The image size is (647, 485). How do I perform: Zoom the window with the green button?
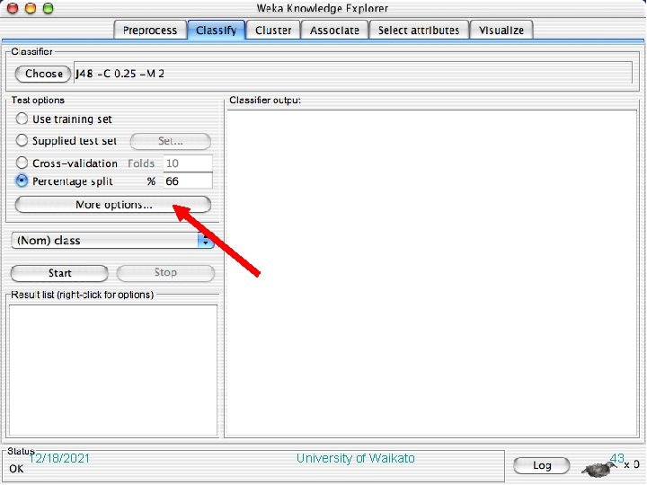pyautogui.click(x=49, y=8)
